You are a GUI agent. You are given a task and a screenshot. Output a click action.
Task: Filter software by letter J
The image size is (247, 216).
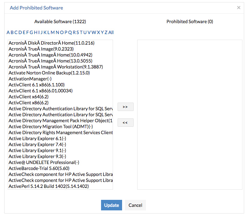pyautogui.click(x=41, y=32)
